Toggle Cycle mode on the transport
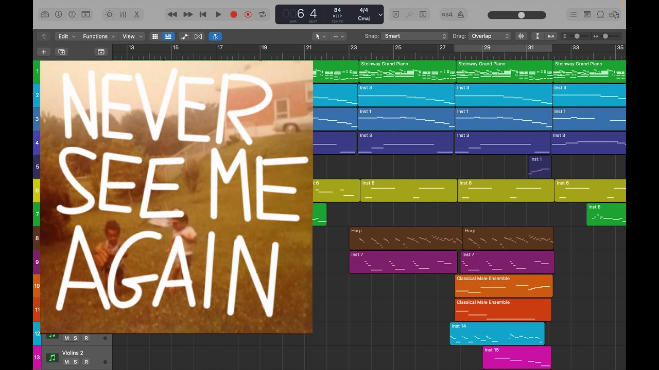Viewport: 659px width, 370px height. coord(263,14)
